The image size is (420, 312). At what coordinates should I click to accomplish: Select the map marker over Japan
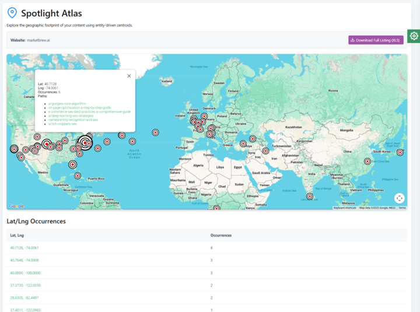[x=400, y=152]
